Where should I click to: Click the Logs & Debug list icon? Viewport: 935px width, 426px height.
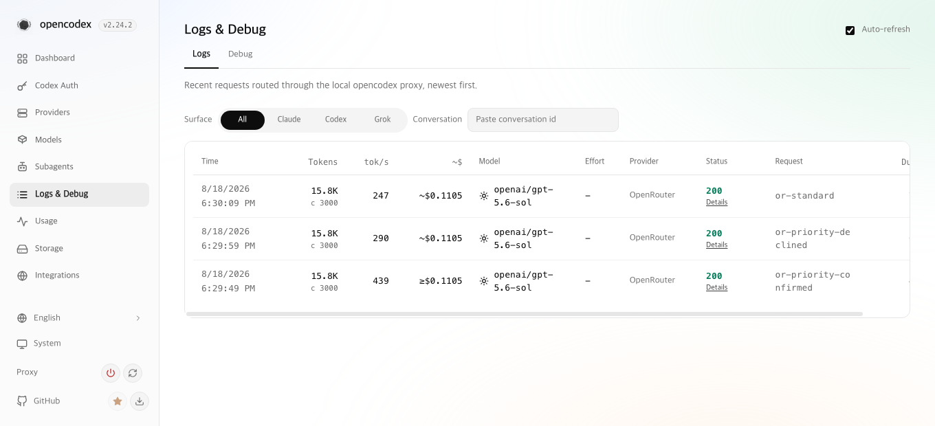point(22,194)
